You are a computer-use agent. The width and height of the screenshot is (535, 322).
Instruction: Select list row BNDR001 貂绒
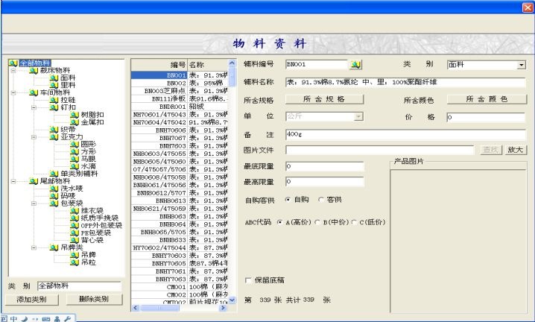tap(180, 107)
